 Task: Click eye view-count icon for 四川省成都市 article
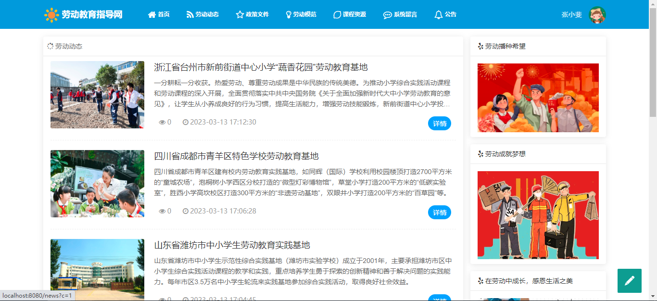coord(162,212)
